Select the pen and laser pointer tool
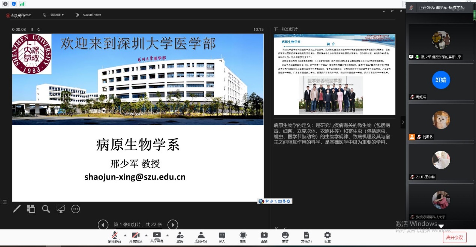 [x=17, y=209]
